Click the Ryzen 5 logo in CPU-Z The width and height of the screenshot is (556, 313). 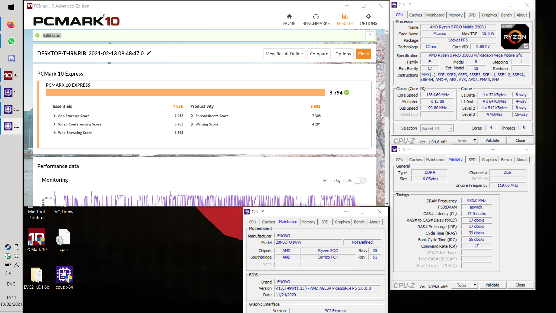coord(515,37)
